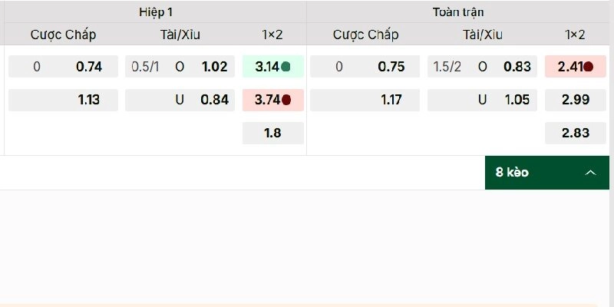
Task: Click green dot beside 3.14 odds
Action: pyautogui.click(x=286, y=67)
